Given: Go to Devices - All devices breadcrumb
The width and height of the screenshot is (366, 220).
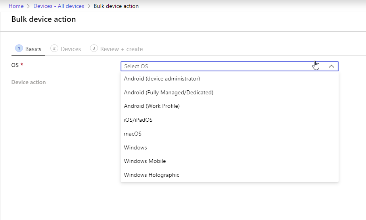Looking at the screenshot, I should tap(59, 6).
